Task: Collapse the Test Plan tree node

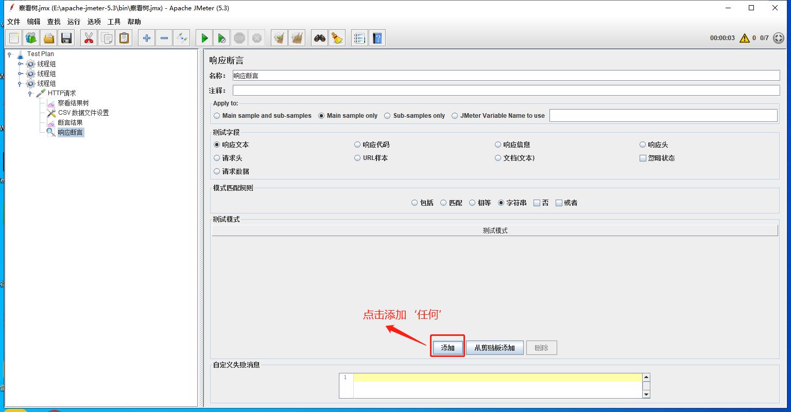Action: point(10,54)
